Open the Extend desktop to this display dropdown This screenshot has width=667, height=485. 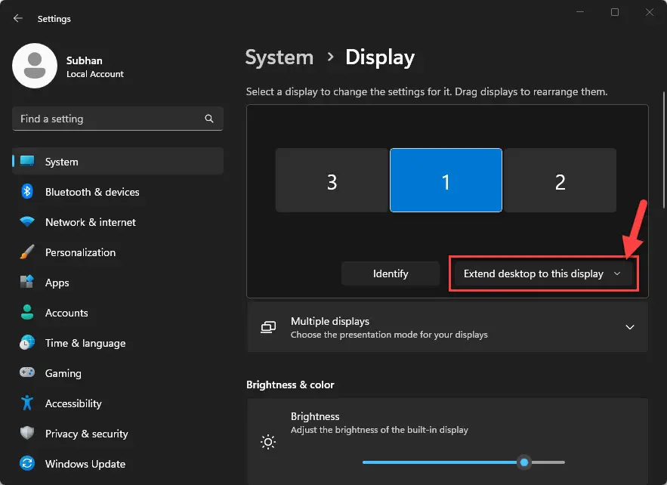(x=542, y=273)
